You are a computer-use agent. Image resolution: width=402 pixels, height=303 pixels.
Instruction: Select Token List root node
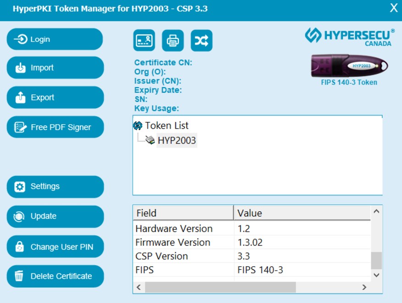click(167, 126)
